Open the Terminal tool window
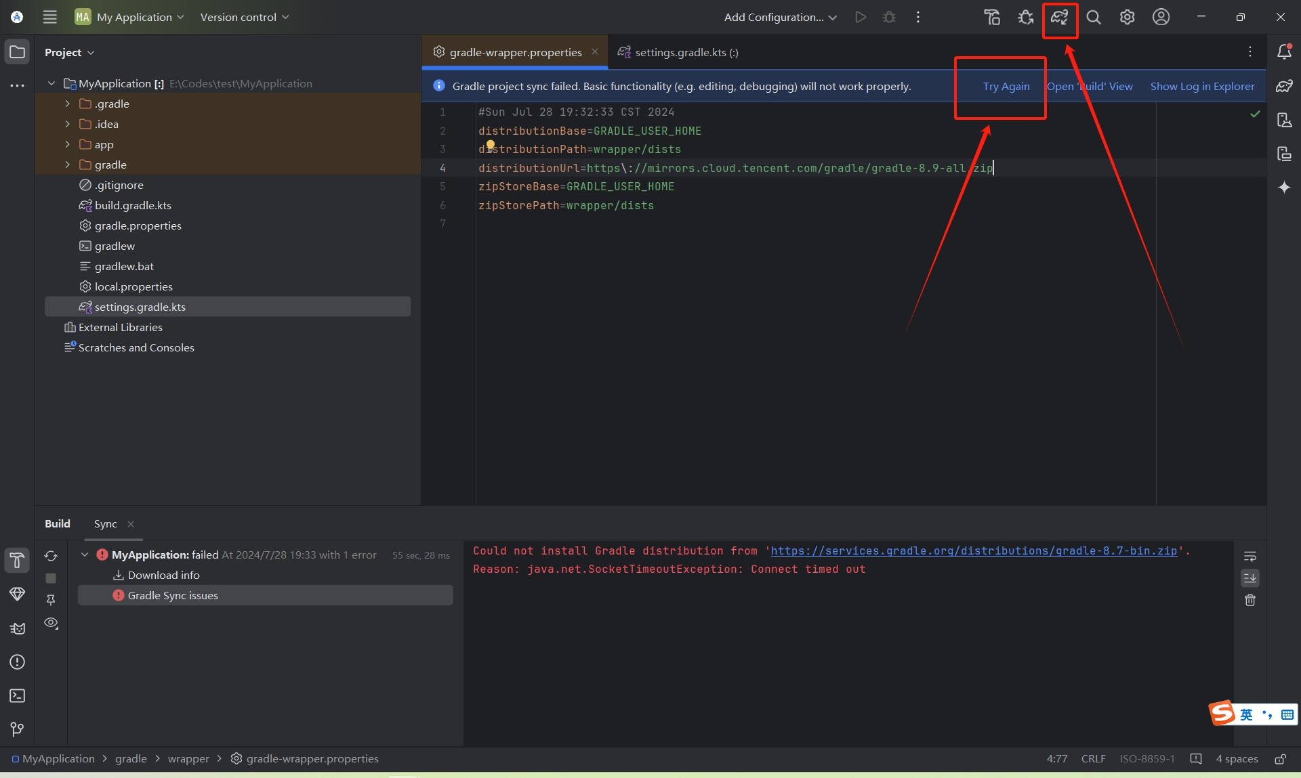Screen dimensions: 1301x778 17,695
